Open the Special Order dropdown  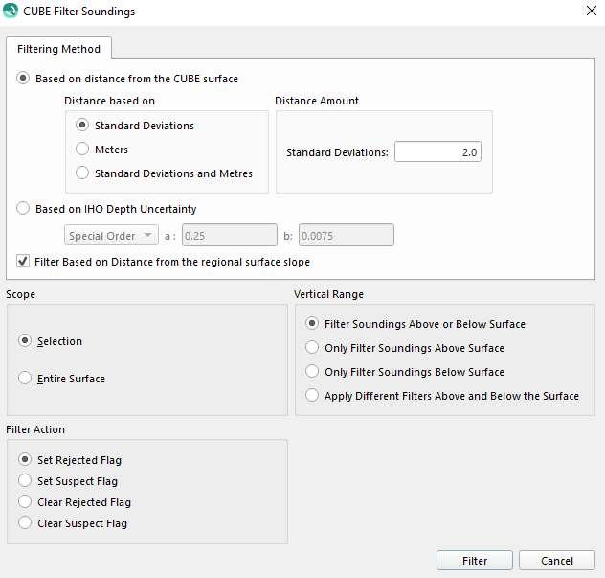tap(112, 236)
